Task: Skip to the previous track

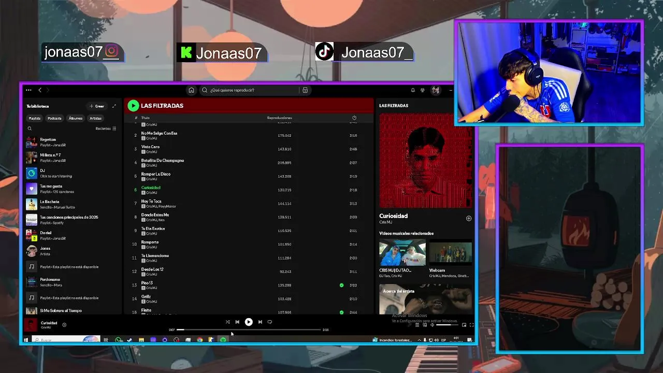Action: [x=237, y=322]
